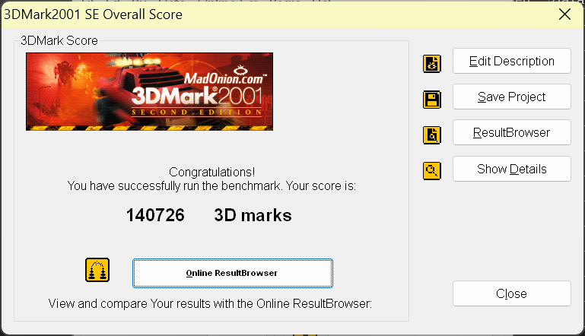Viewport: 585px width, 336px height.
Task: Click '3DMark2001 SE Overall Score' title text
Action: pos(93,14)
